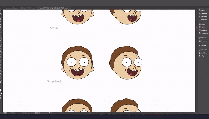Image resolution: width=209 pixels, height=119 pixels.
Task: Select the Hand tool in the toolbar
Action: 1,82
